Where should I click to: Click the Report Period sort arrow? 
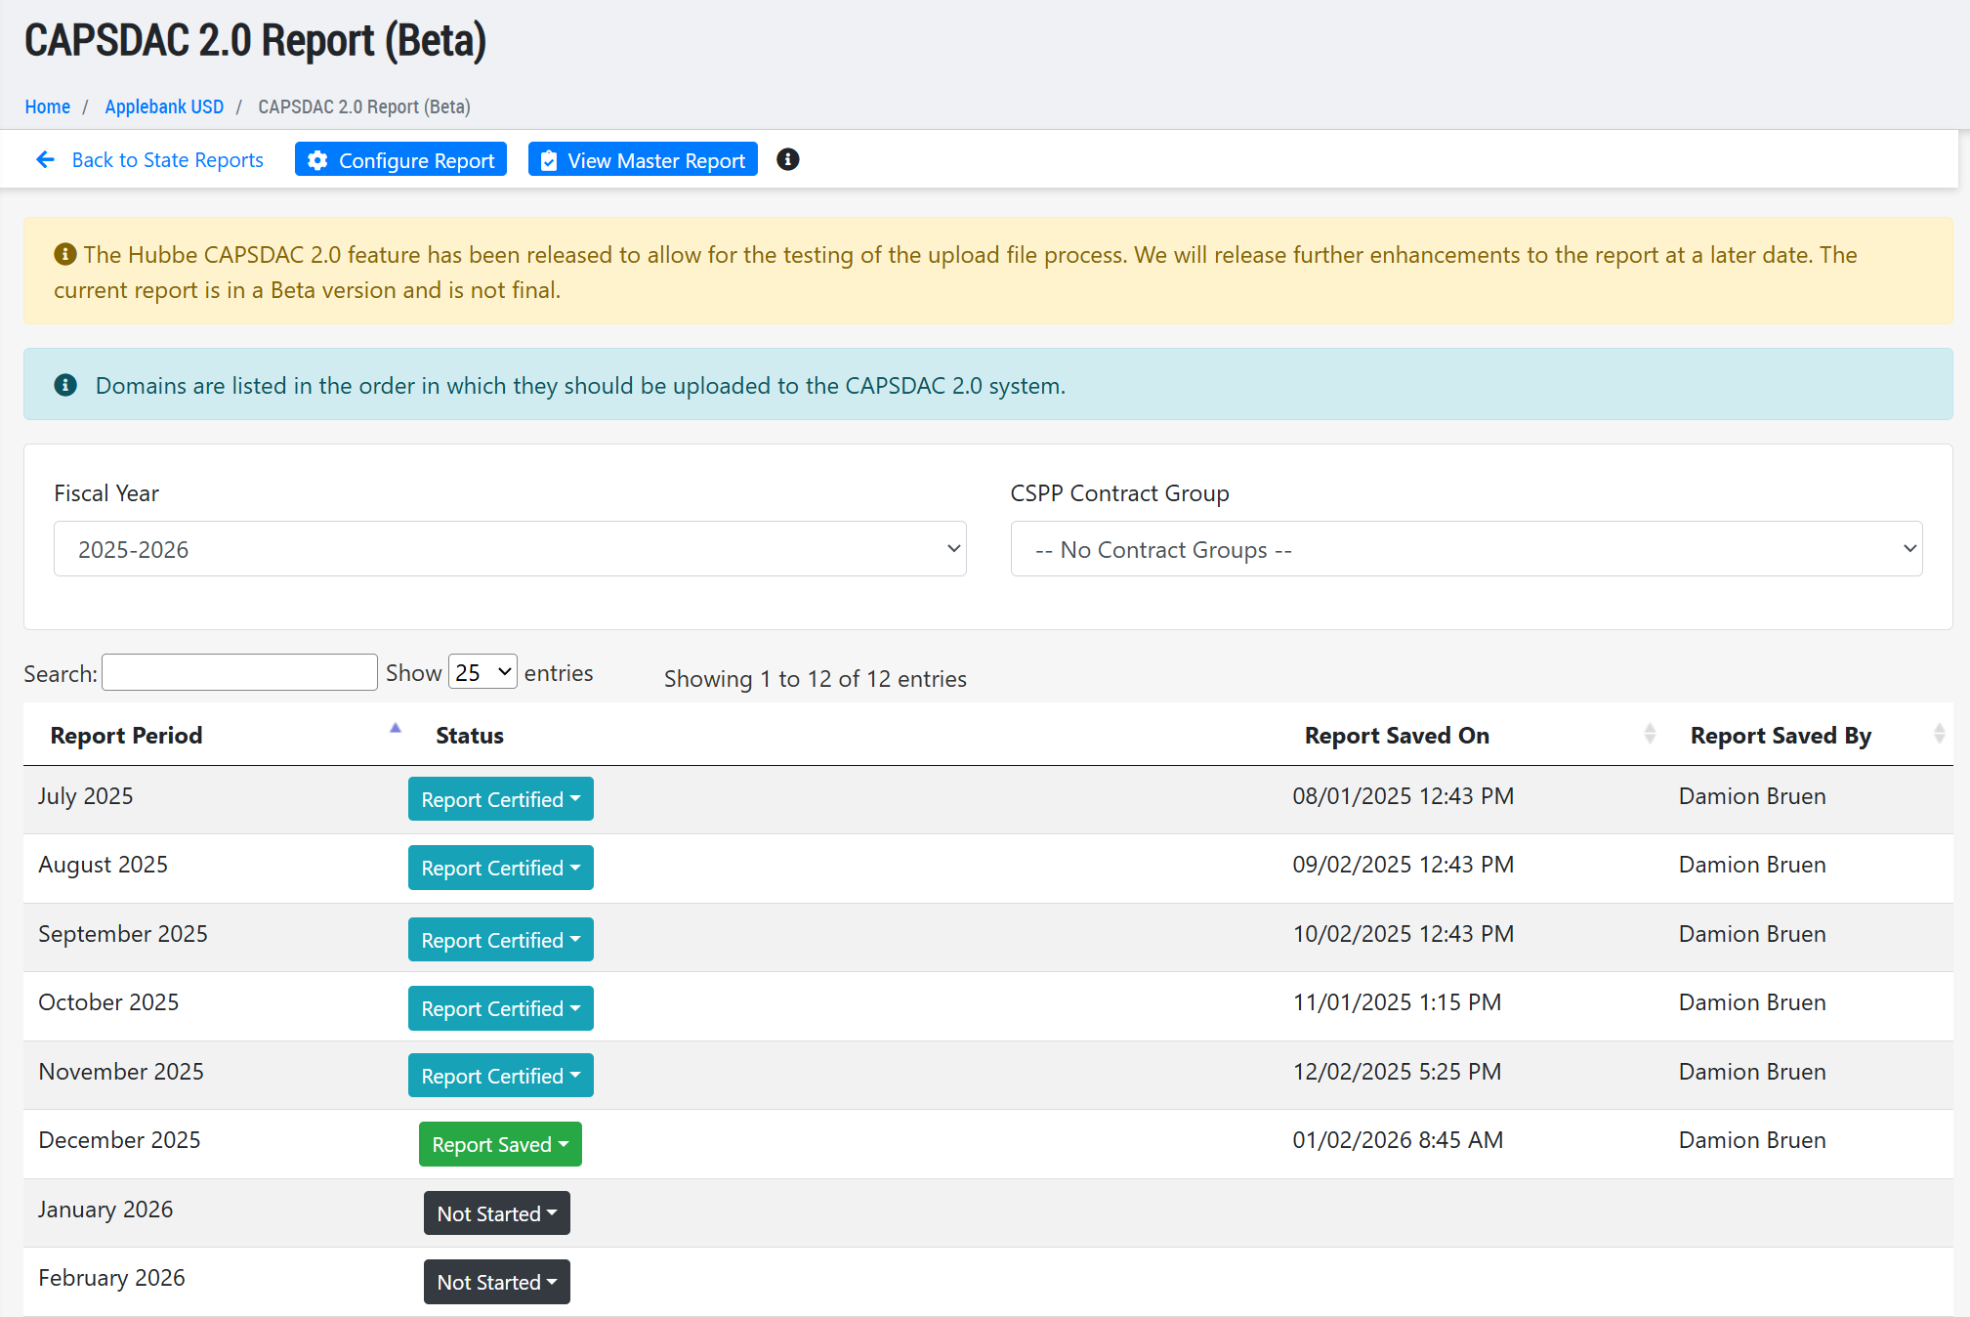(x=396, y=728)
